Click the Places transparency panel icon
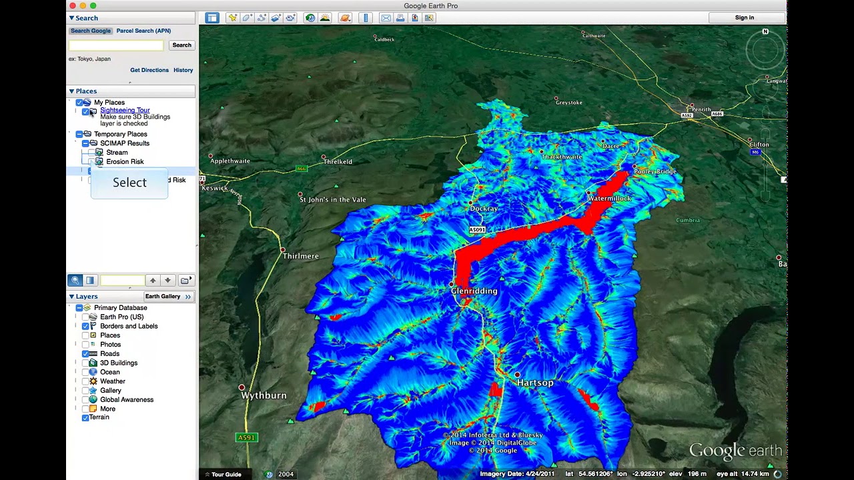The height and width of the screenshot is (480, 854). [x=90, y=281]
